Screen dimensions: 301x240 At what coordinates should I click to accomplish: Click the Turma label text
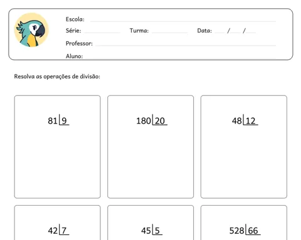coord(139,31)
